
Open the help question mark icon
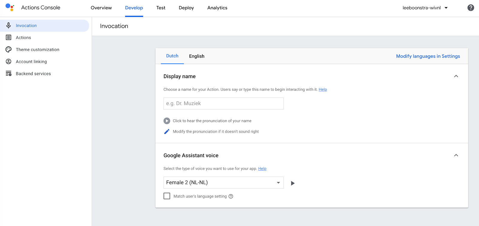click(471, 8)
